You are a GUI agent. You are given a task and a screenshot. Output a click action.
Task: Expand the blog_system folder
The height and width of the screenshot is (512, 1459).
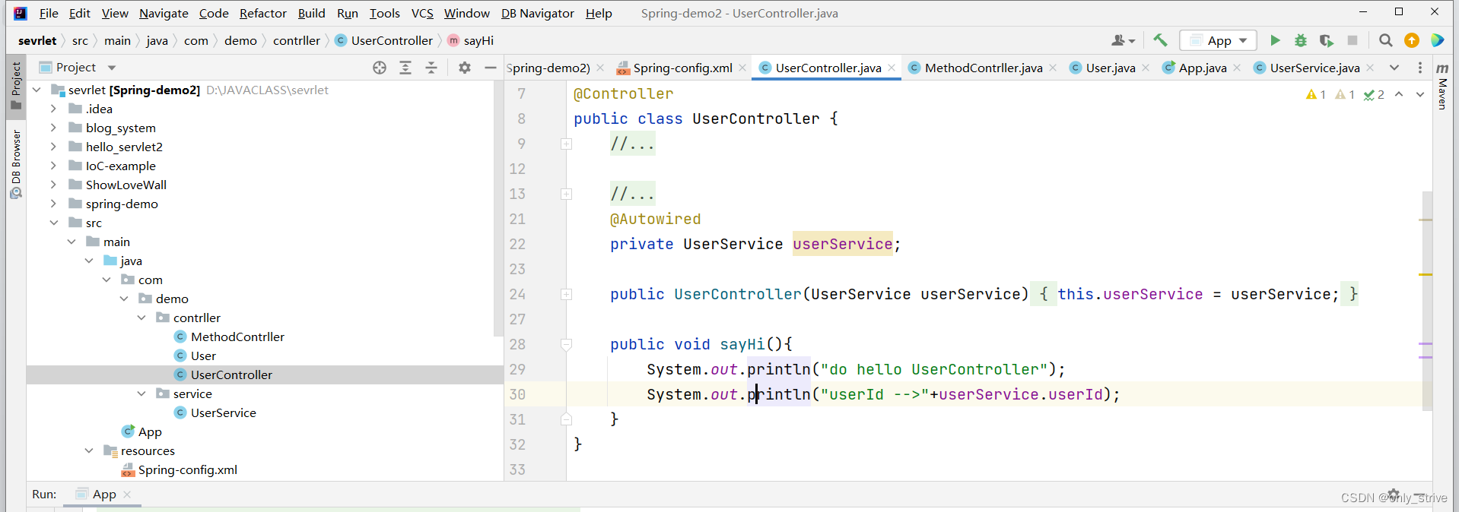point(53,128)
